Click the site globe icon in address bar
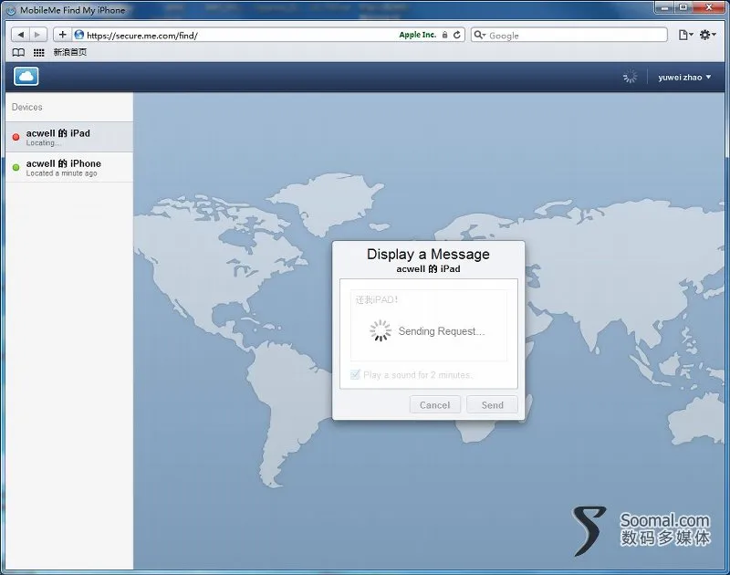Image resolution: width=730 pixels, height=575 pixels. click(79, 35)
